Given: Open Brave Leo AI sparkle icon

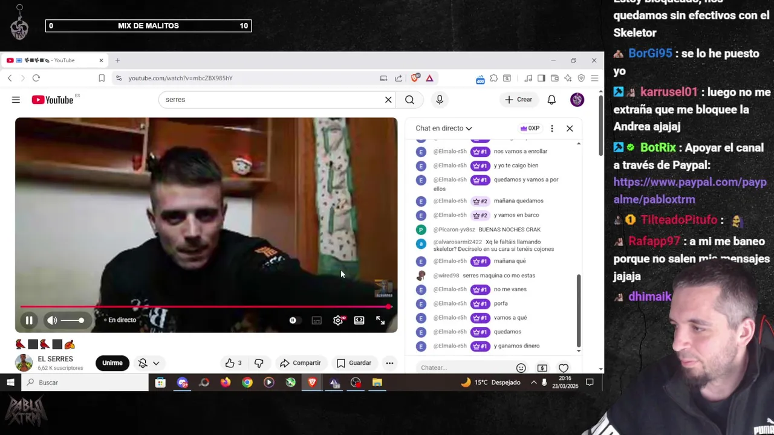Looking at the screenshot, I should click(x=568, y=78).
